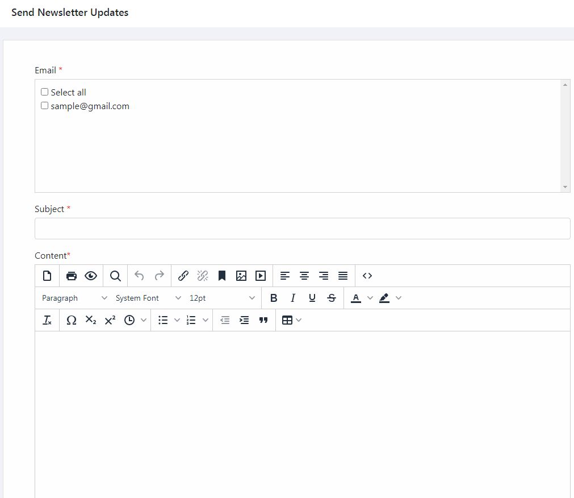Insert a link using the chain icon
Screen dimensions: 574x498
click(183, 276)
